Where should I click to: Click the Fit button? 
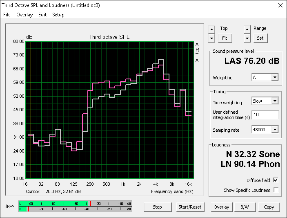click(x=225, y=38)
